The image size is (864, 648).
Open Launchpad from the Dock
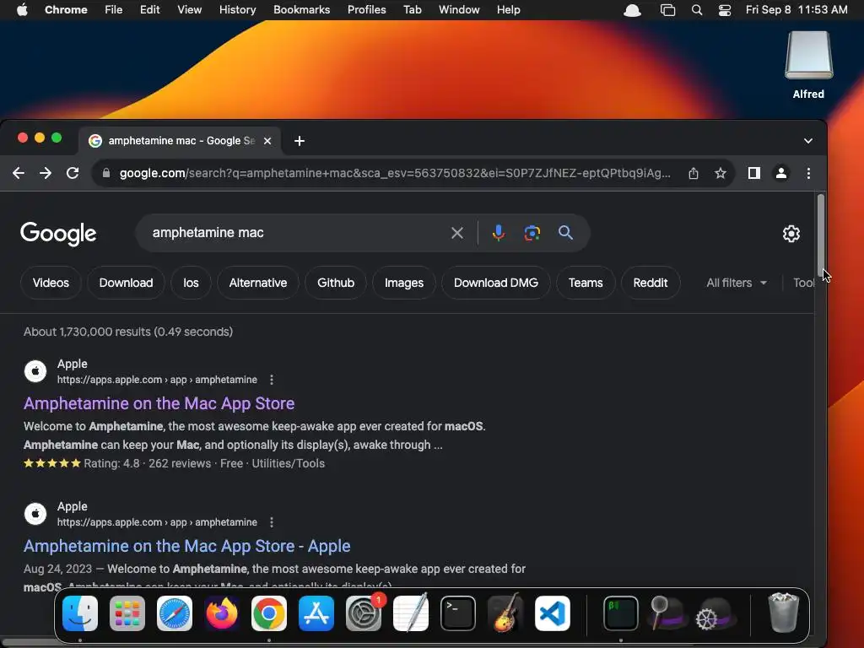coord(127,613)
